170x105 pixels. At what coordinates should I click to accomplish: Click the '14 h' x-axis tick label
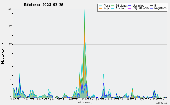coord(103,99)
